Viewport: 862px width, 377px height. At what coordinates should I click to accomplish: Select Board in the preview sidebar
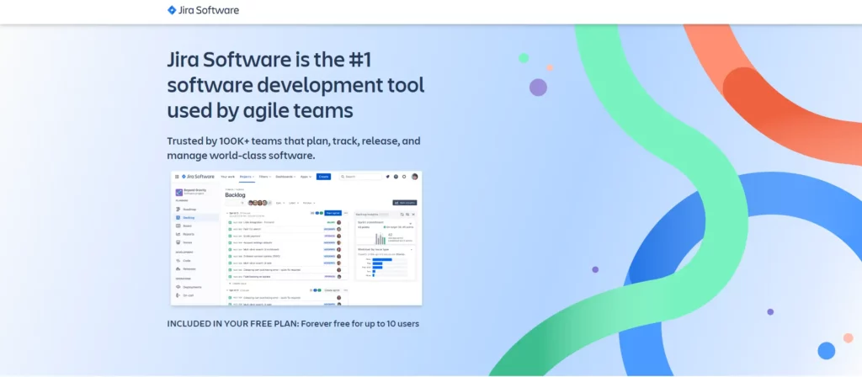coord(184,226)
